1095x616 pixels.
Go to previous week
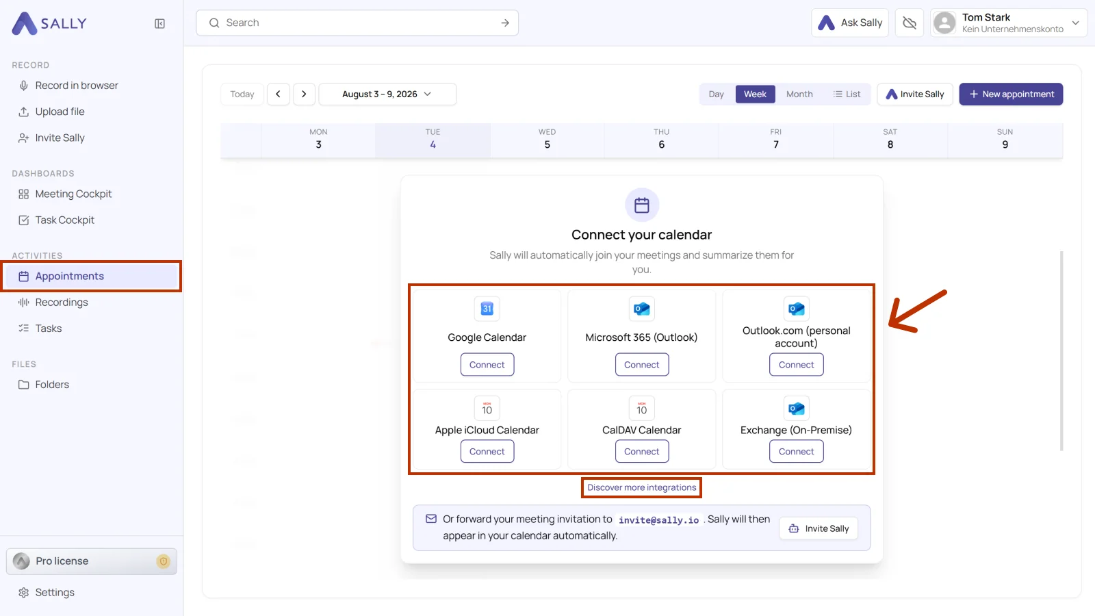click(278, 94)
